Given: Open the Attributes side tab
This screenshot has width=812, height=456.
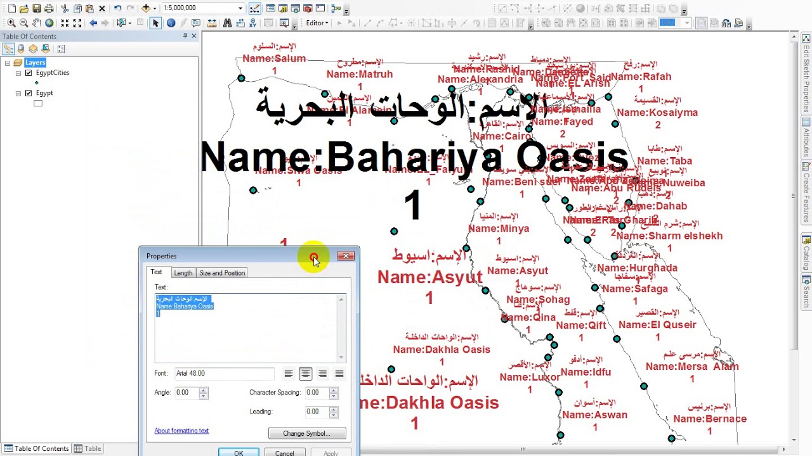Looking at the screenshot, I should pos(806,137).
